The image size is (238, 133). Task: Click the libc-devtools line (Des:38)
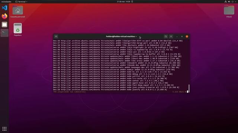tap(112, 45)
